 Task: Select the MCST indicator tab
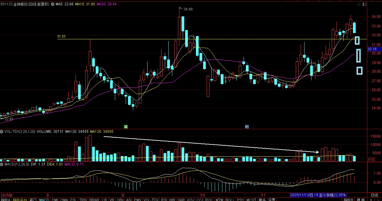[252, 200]
